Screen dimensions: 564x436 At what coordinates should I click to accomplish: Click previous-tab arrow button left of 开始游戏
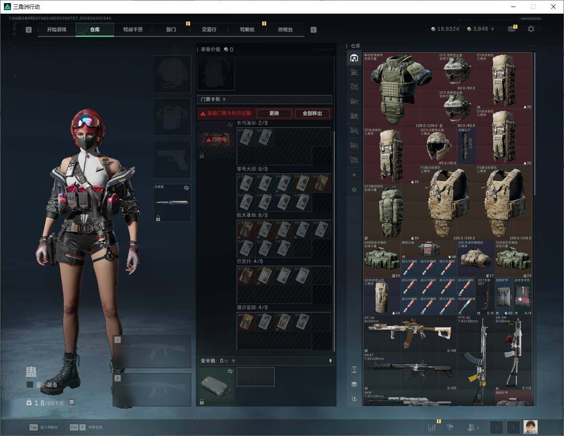(x=29, y=30)
